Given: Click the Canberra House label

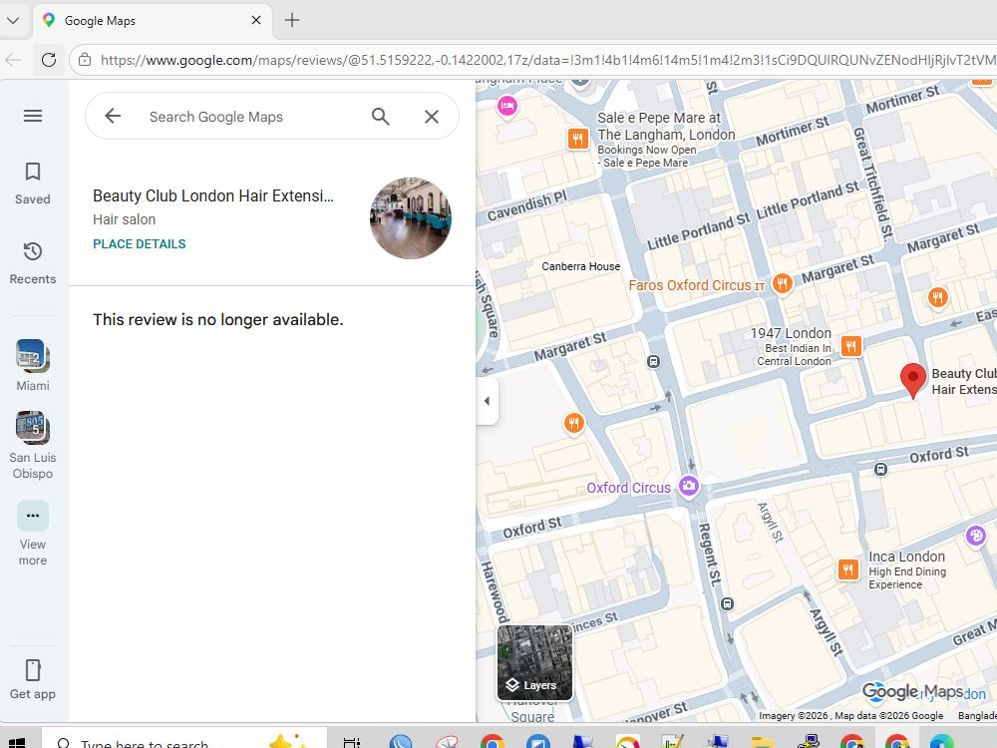Looking at the screenshot, I should click(x=580, y=266).
